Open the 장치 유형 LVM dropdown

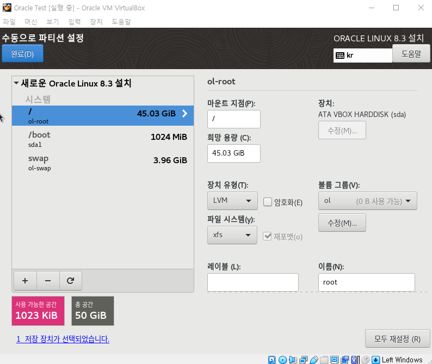click(x=232, y=201)
